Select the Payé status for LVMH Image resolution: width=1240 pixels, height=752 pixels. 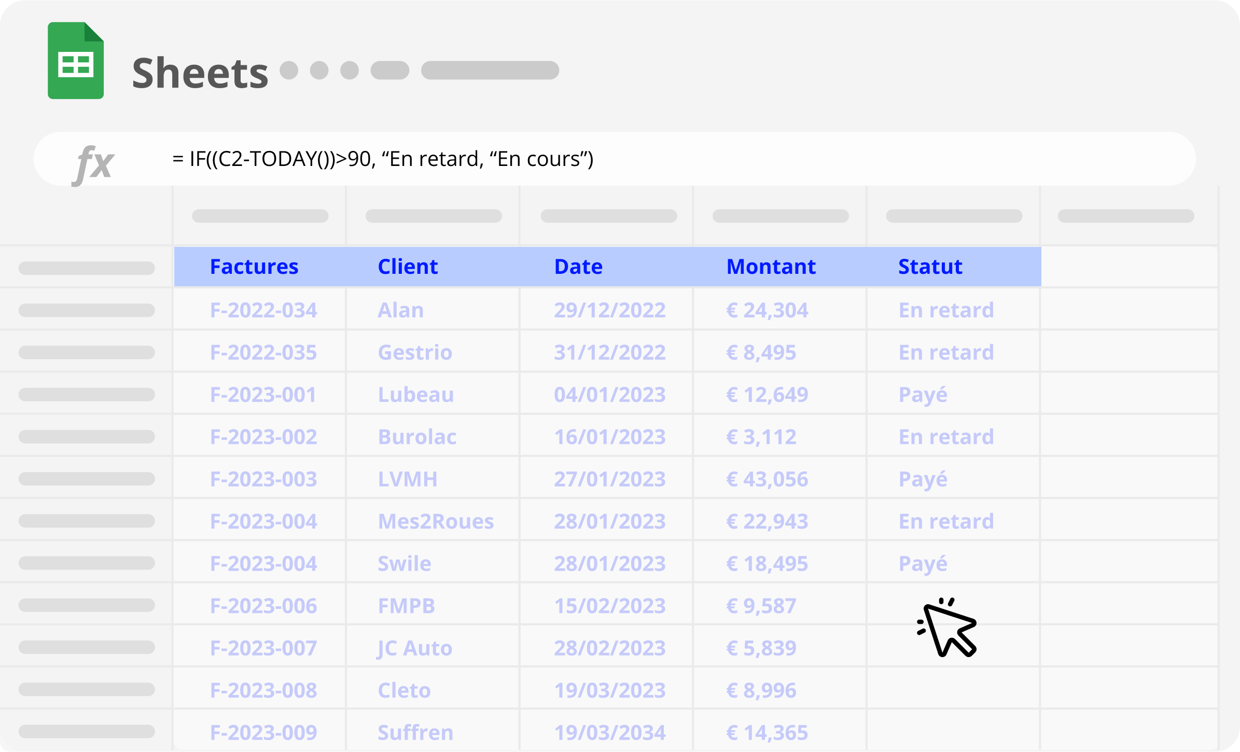[x=923, y=479]
